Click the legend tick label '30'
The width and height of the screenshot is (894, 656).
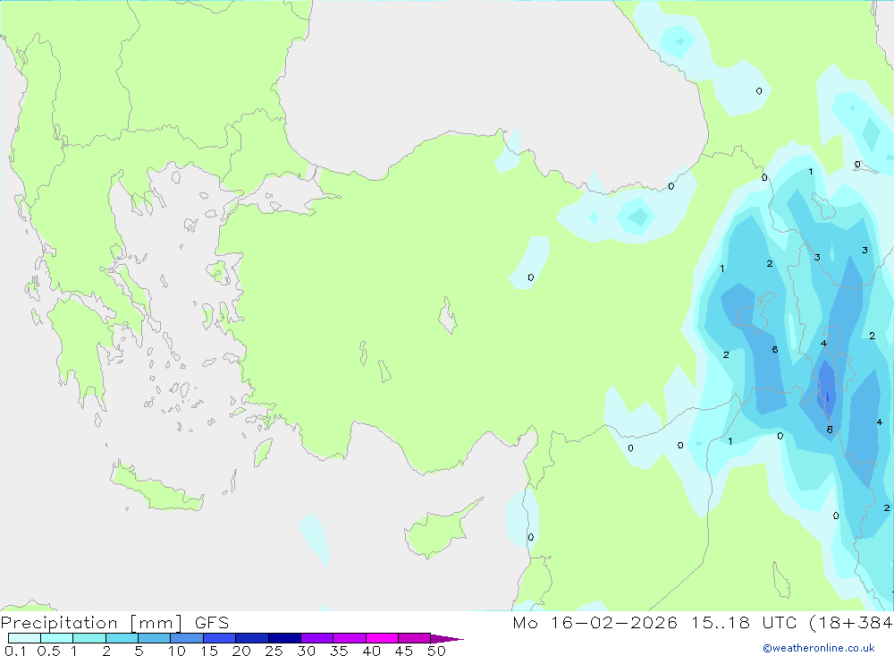(307, 651)
